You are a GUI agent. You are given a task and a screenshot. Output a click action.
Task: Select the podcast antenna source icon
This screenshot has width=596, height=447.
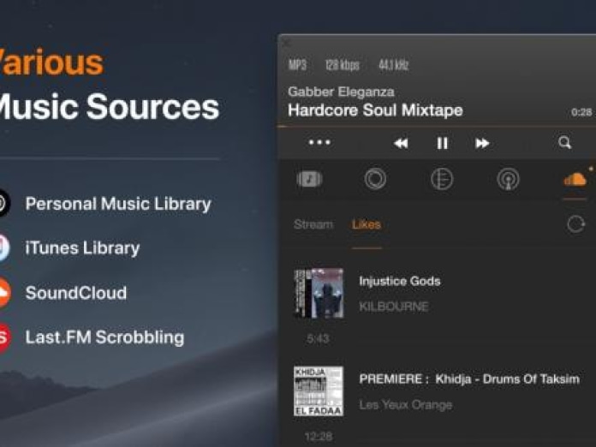(x=508, y=179)
